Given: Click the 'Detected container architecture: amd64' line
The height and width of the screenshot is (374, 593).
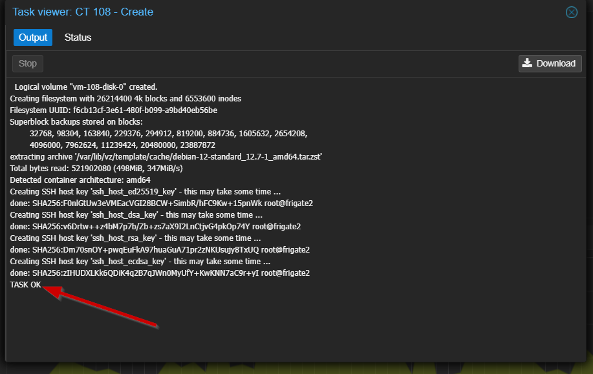Looking at the screenshot, I should click(80, 180).
